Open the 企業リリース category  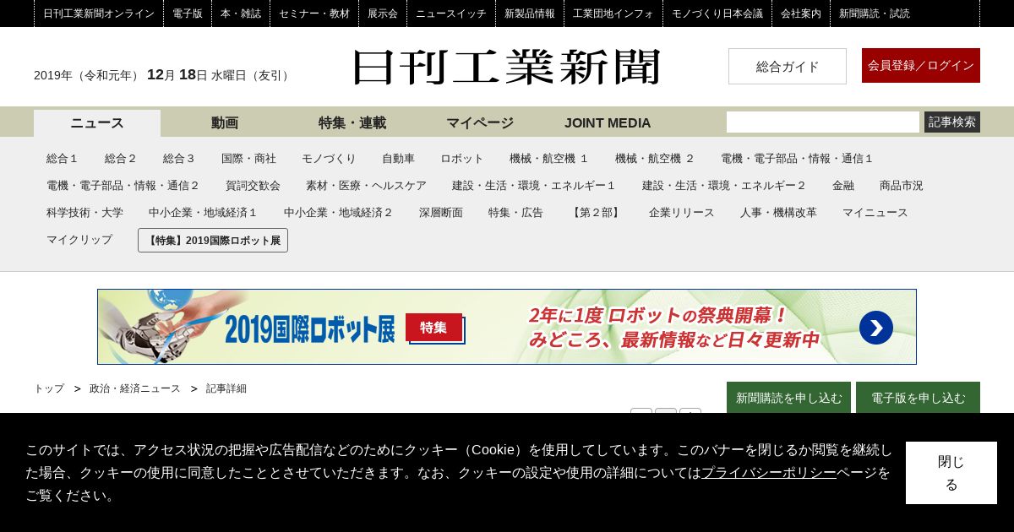[x=682, y=213]
